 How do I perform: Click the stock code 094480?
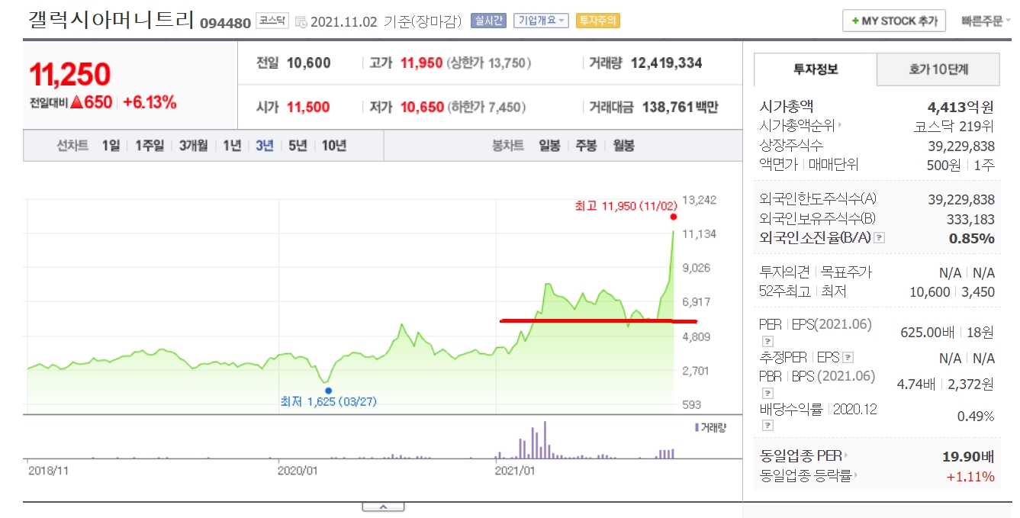coord(225,23)
